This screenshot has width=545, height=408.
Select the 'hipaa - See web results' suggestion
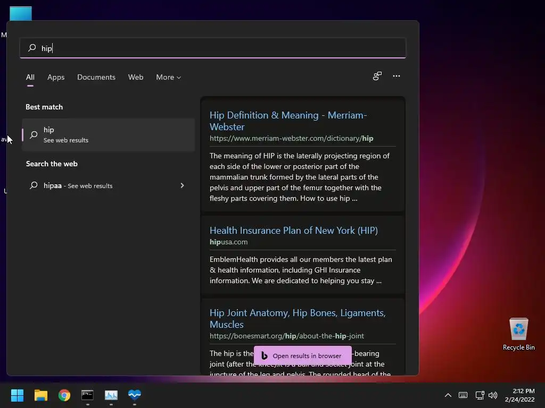pos(108,185)
